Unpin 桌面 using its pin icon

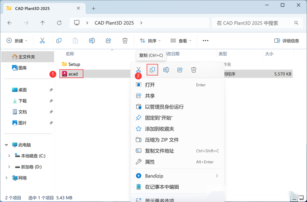(51, 90)
